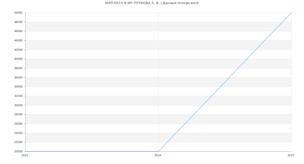Click the y-axis label 28000
The image size is (304, 164).
click(18, 115)
